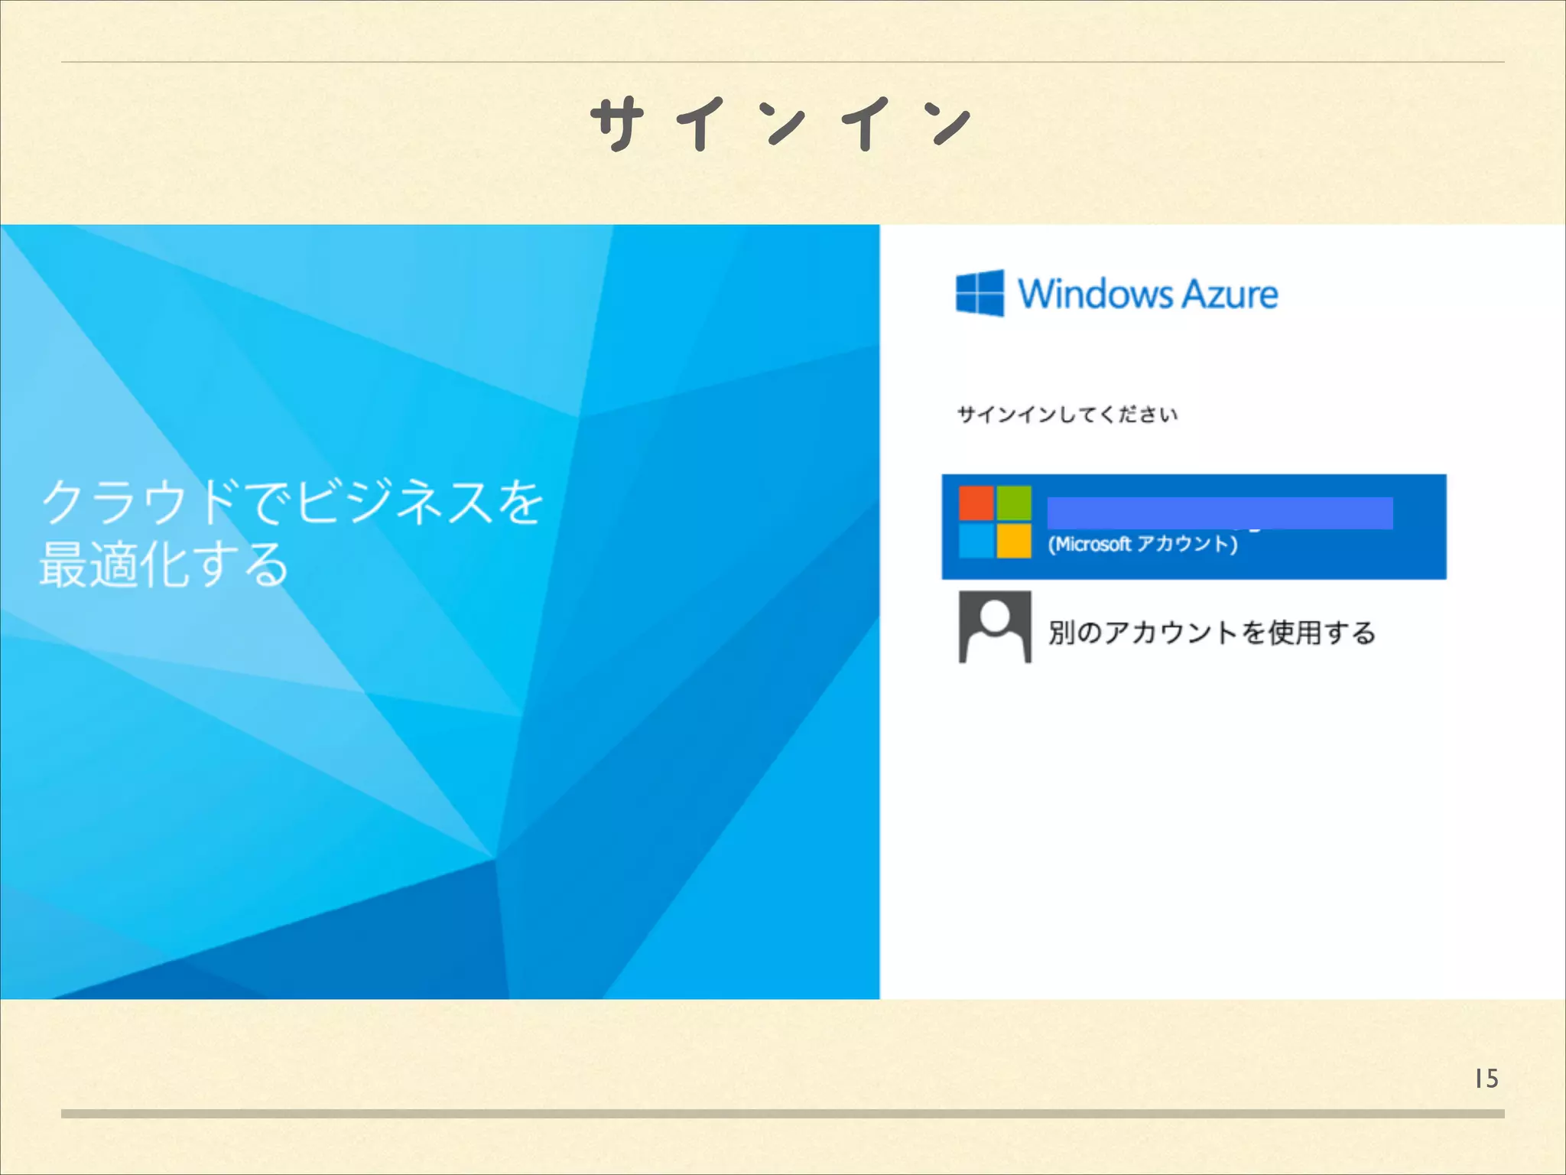This screenshot has width=1566, height=1175.
Task: Click the Microsoft four-color logo icon
Action: (995, 522)
